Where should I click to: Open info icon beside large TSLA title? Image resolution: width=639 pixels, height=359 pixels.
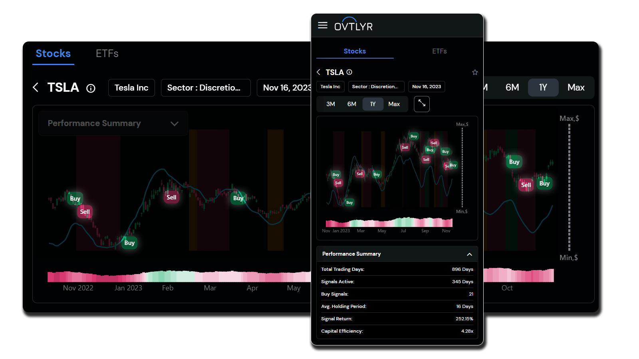point(91,88)
